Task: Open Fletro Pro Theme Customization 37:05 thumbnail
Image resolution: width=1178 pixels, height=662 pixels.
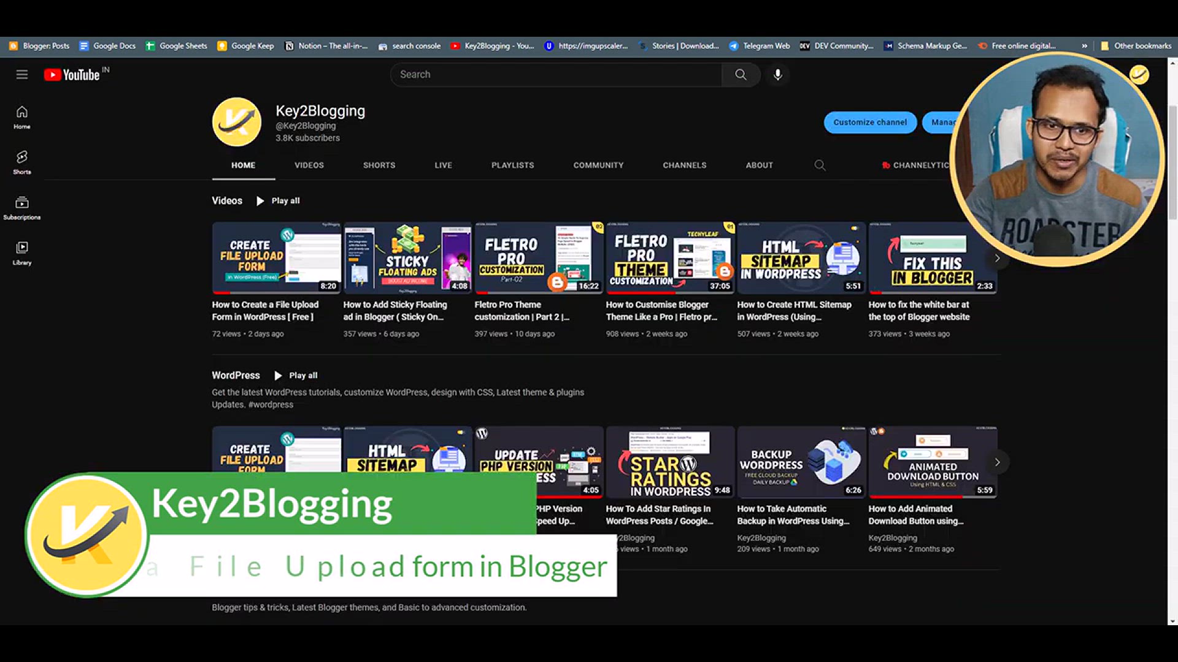Action: [671, 258]
